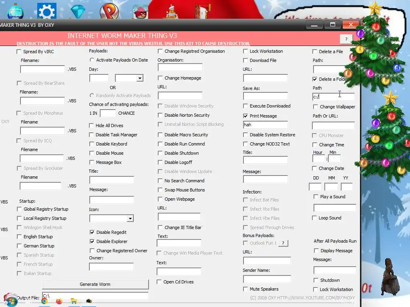Check the Open Cd Drives option

point(159,282)
